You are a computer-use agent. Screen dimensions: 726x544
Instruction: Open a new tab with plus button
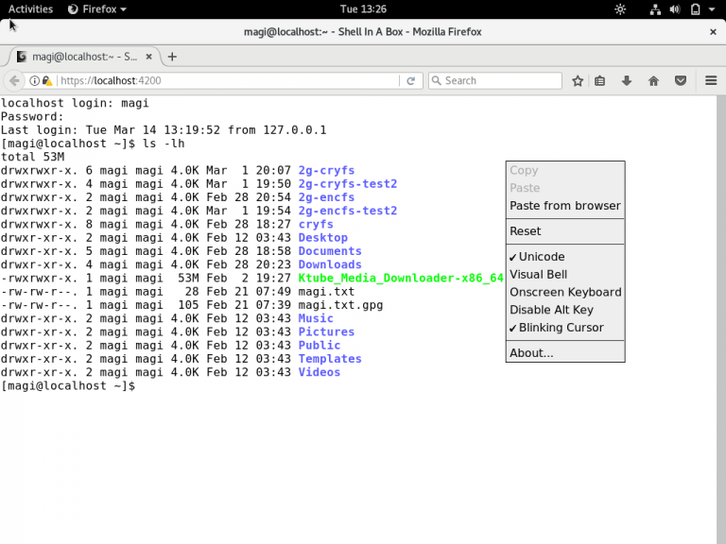click(x=172, y=57)
